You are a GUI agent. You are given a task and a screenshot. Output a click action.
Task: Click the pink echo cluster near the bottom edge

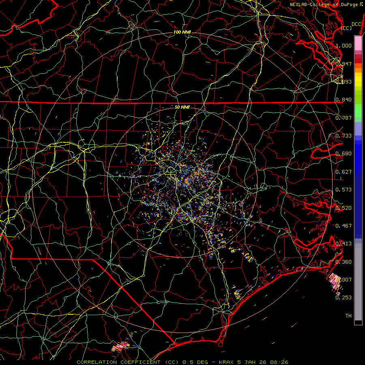pyautogui.click(x=120, y=346)
